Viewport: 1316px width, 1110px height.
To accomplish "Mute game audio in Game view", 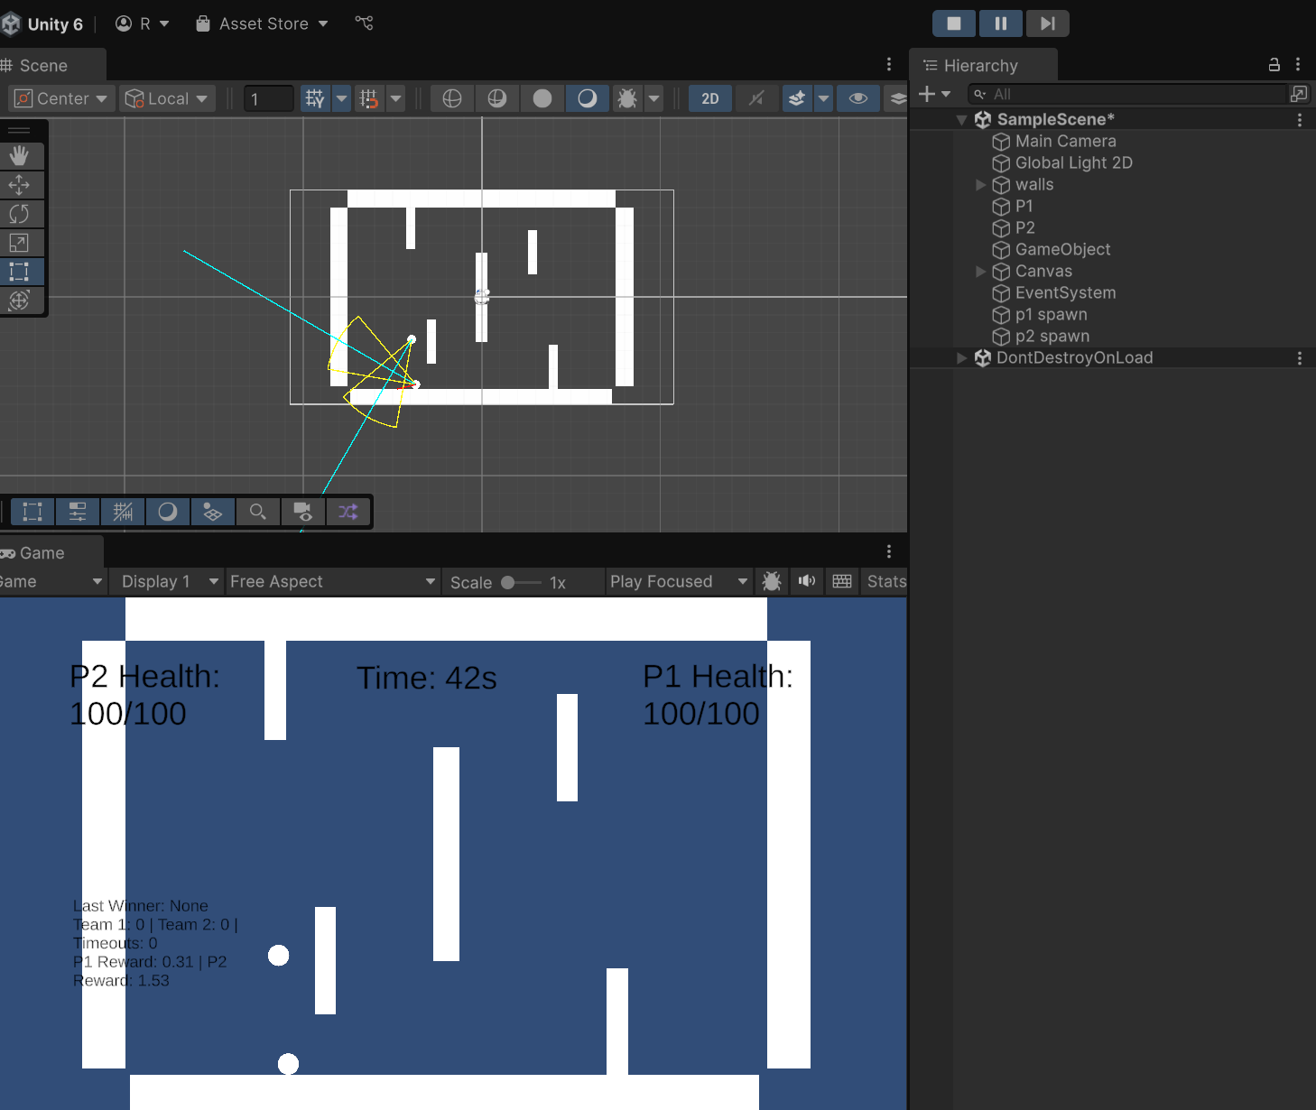I will click(x=807, y=581).
